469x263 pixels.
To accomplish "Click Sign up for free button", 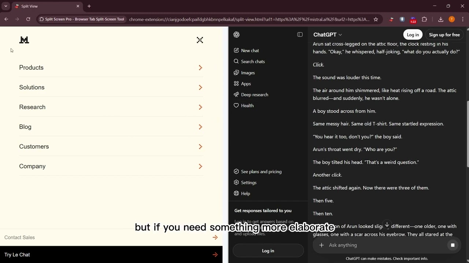I will [444, 35].
